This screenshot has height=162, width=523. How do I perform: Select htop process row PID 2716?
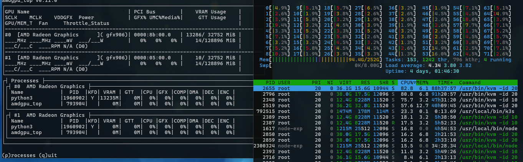click(386, 157)
